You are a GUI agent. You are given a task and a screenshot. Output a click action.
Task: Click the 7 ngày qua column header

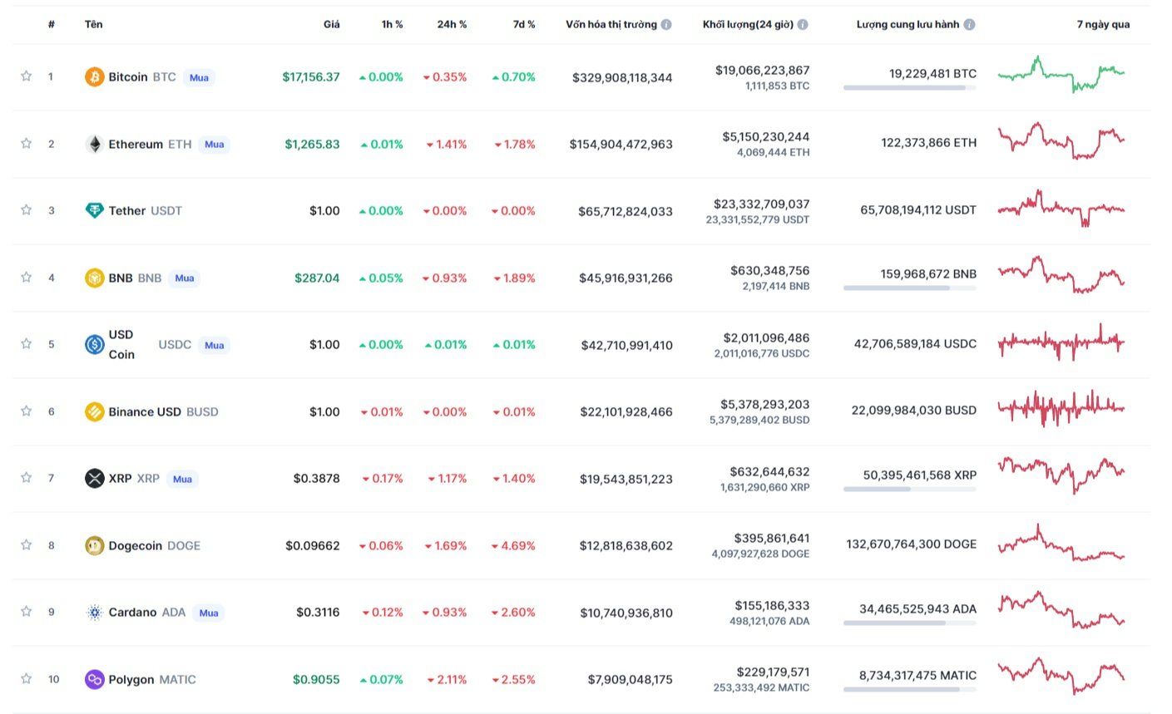[x=1103, y=24]
